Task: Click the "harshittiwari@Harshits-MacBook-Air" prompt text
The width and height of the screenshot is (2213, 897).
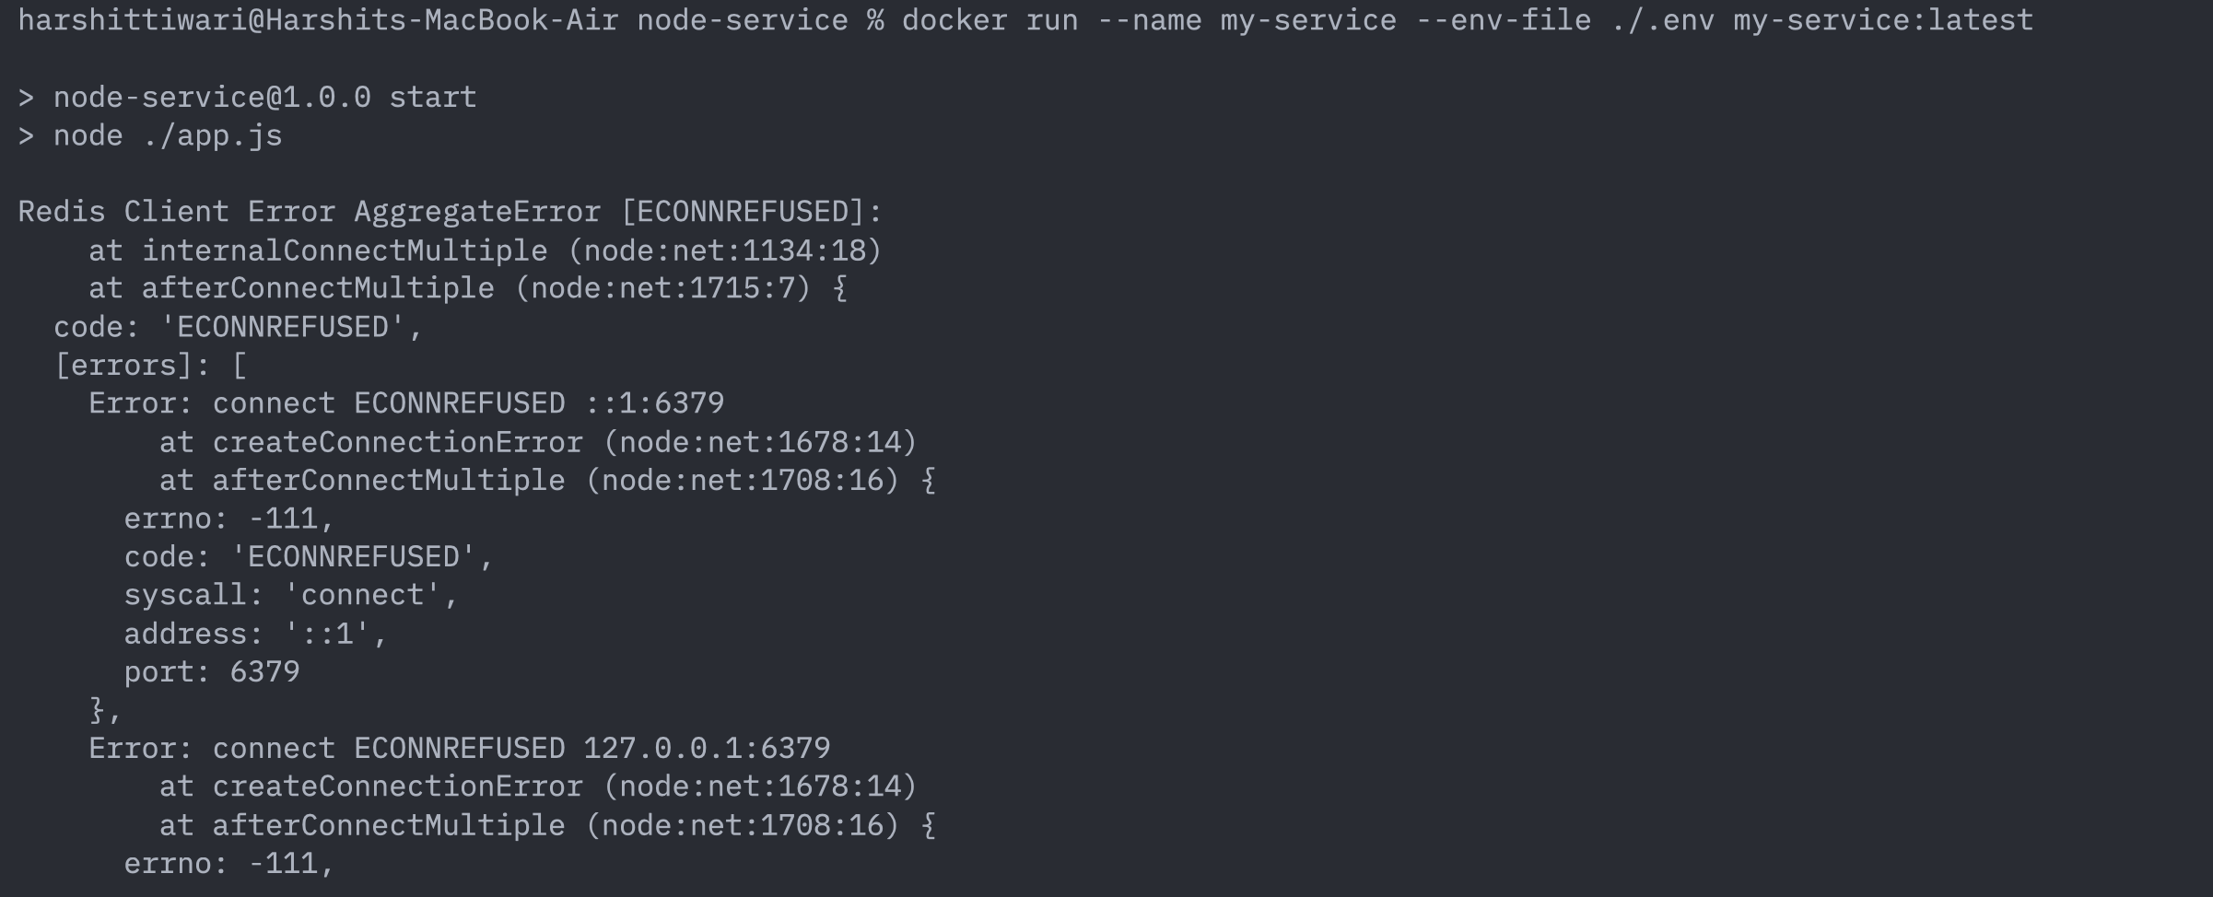Action: (318, 20)
